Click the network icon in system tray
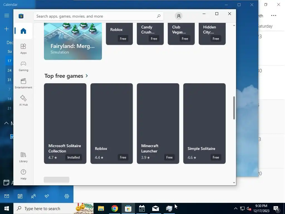Image resolution: width=285 pixels, height=214 pixels. [242, 208]
